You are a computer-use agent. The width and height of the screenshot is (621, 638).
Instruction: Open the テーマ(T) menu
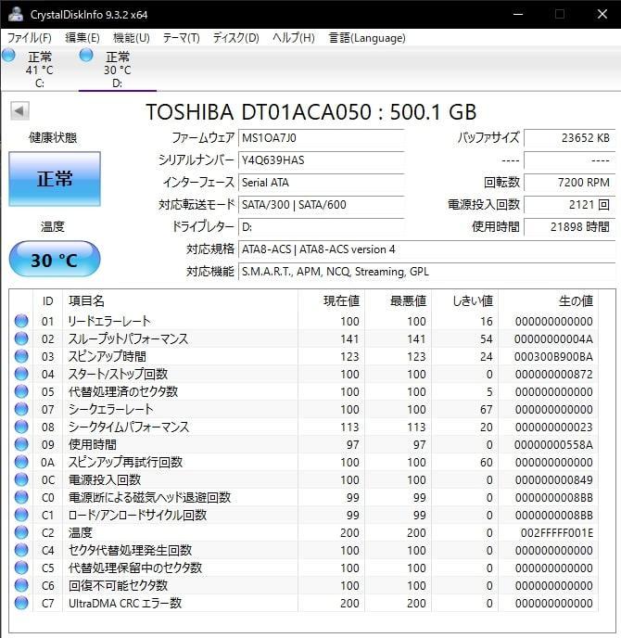point(182,38)
